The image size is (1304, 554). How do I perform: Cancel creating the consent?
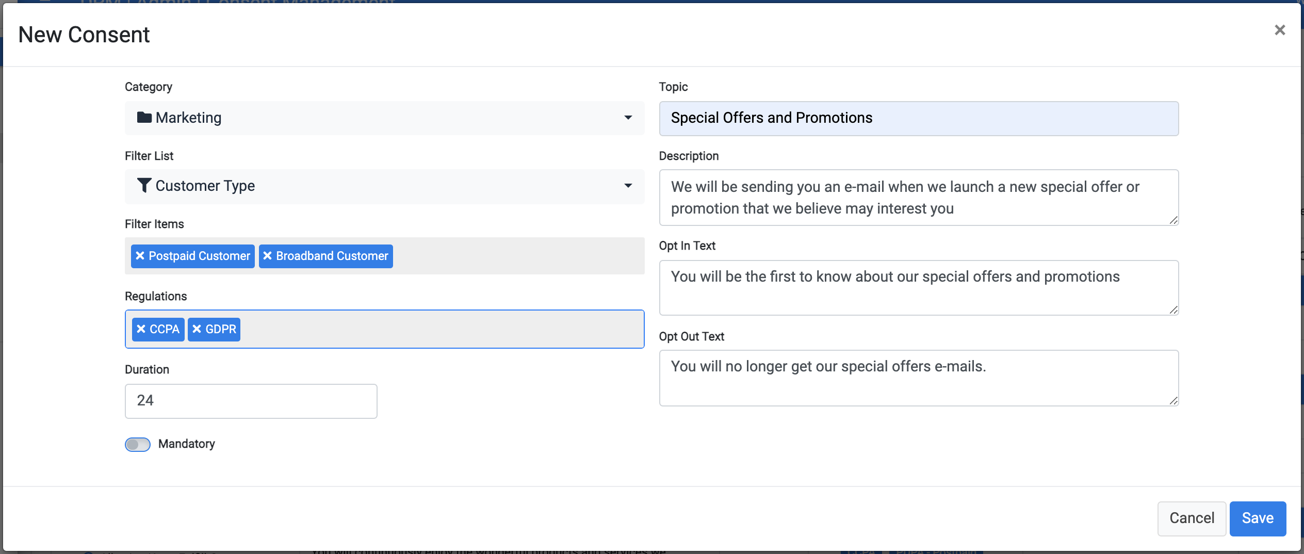(1192, 518)
